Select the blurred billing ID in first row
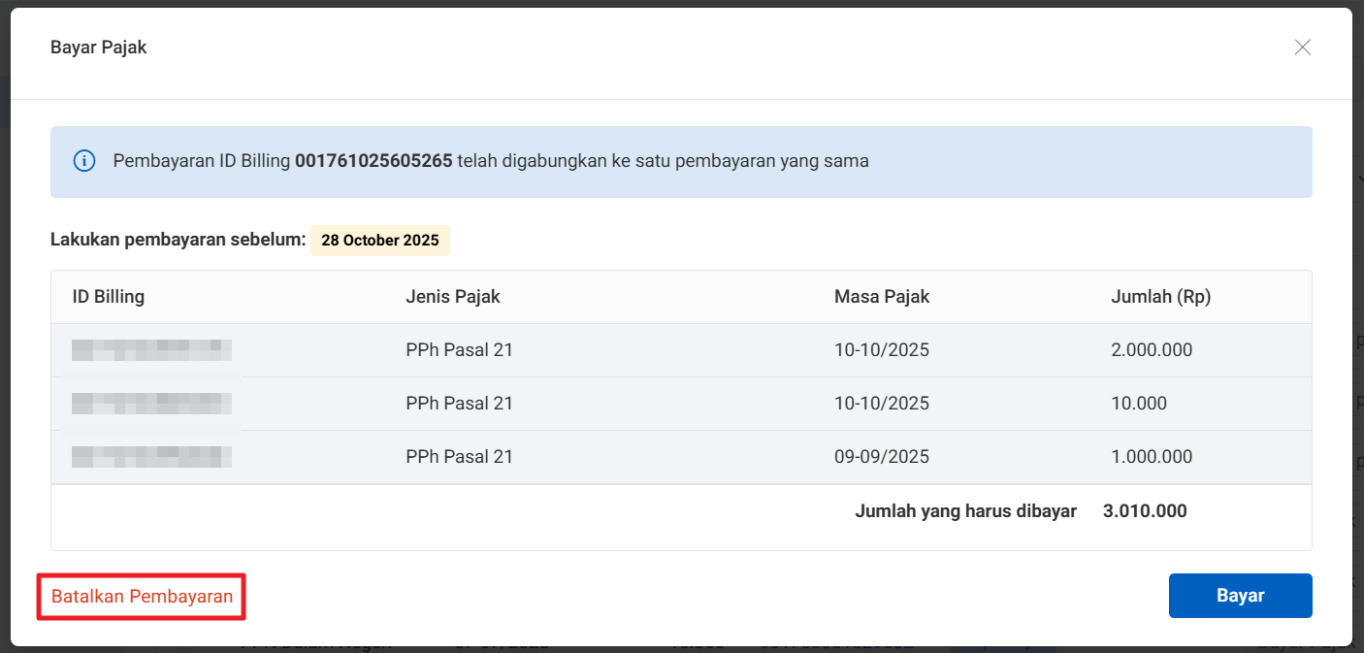The height and width of the screenshot is (653, 1364). [x=151, y=350]
